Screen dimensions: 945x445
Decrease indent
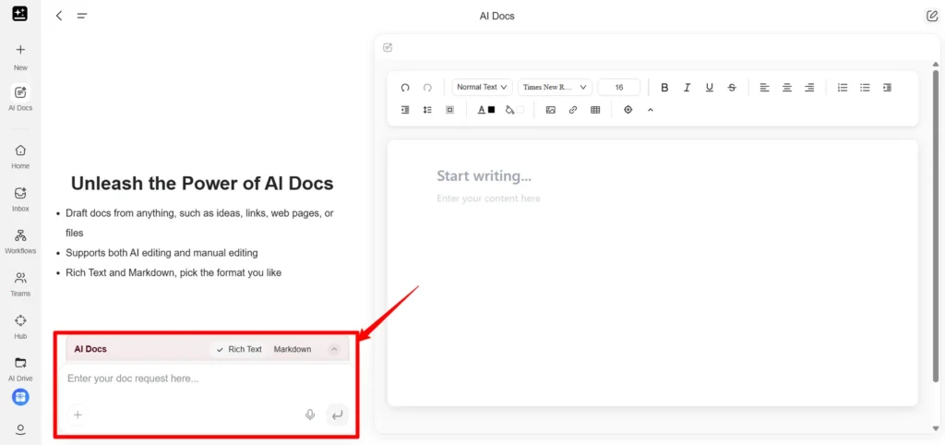(405, 110)
